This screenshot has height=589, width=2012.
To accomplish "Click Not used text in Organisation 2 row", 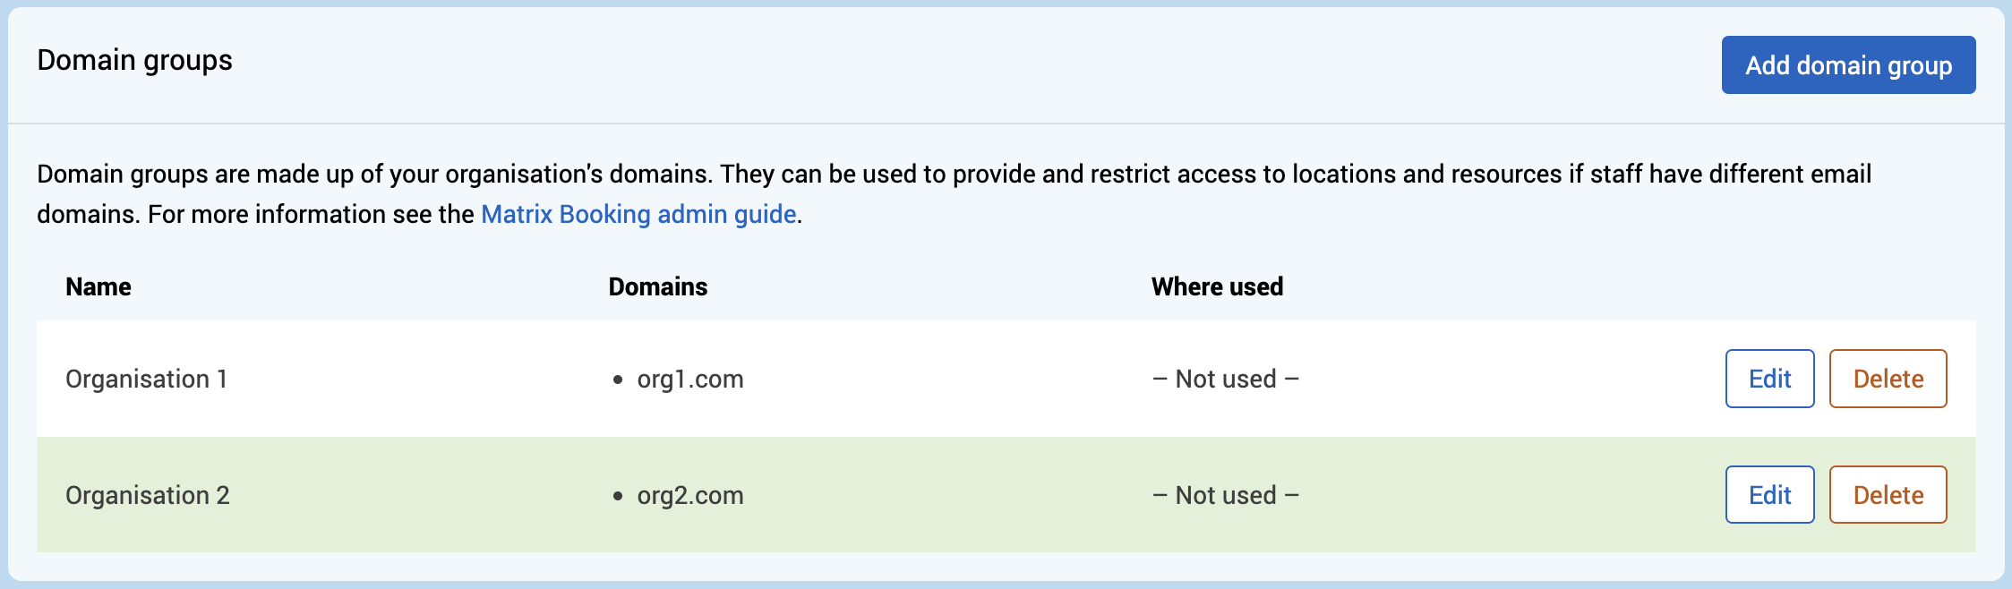I will (x=1225, y=496).
